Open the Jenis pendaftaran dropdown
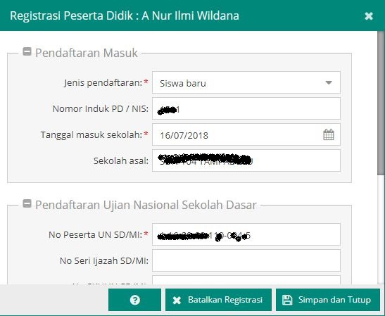This screenshot has height=316, width=385. pos(329,82)
